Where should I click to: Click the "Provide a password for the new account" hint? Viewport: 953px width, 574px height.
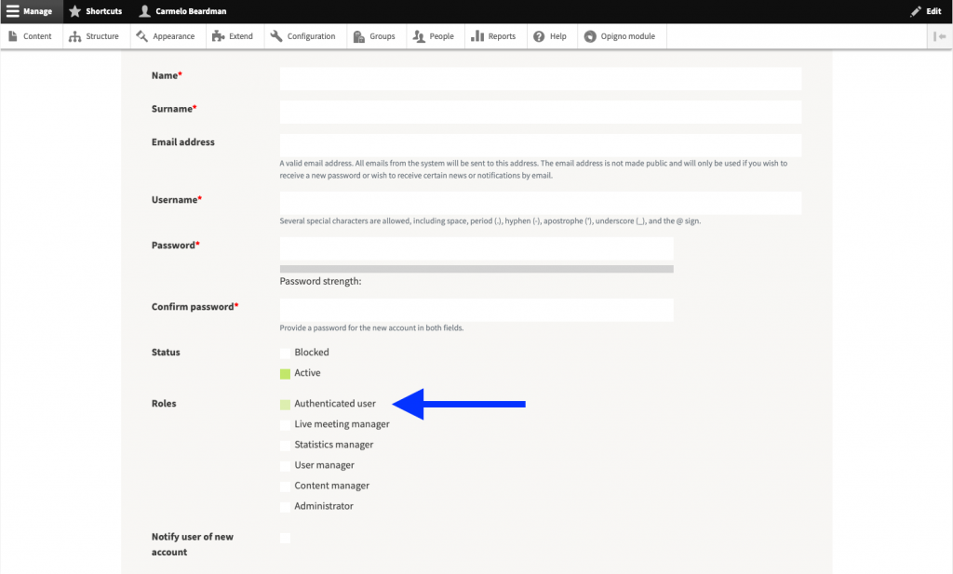(x=371, y=328)
